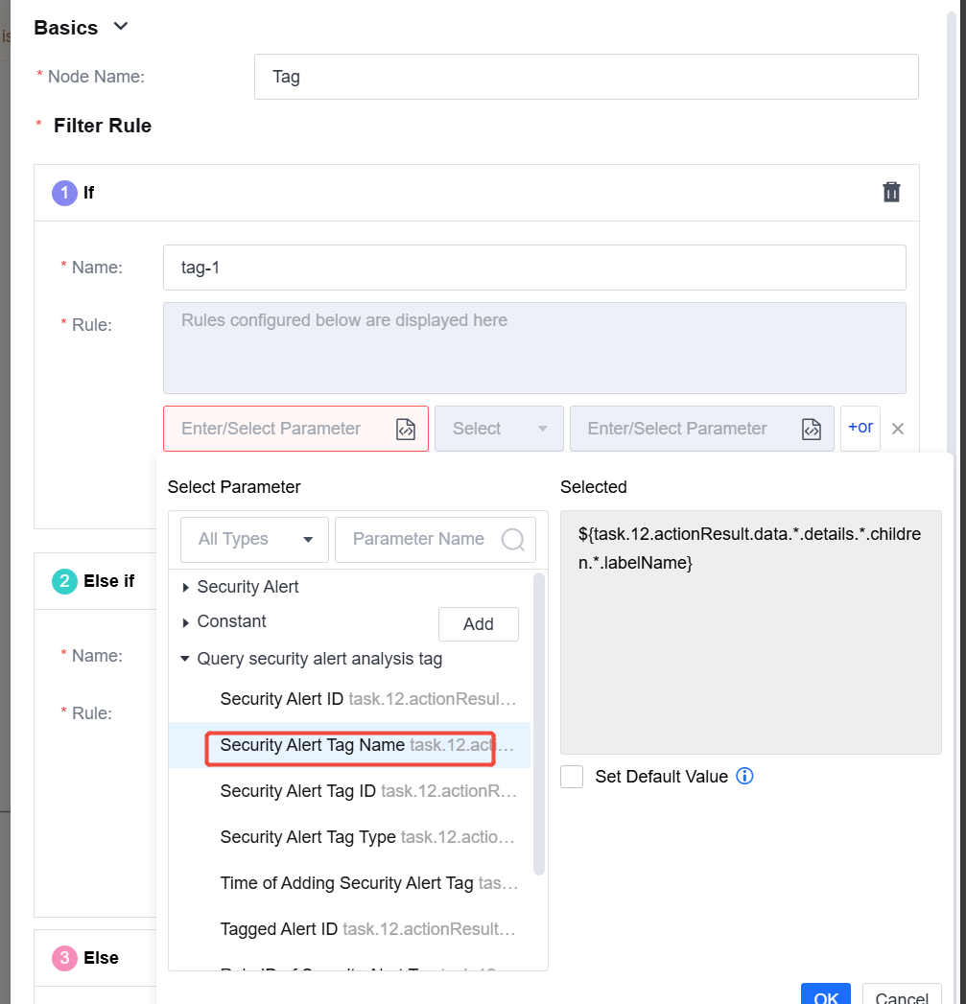Image resolution: width=966 pixels, height=1004 pixels.
Task: Click the Cancel button
Action: [x=902, y=995]
